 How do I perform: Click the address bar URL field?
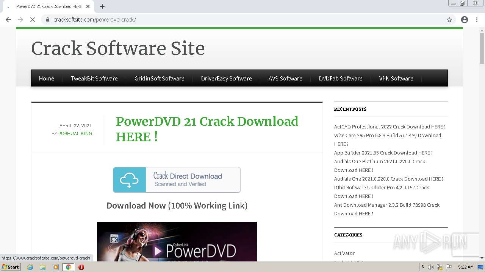(248, 20)
